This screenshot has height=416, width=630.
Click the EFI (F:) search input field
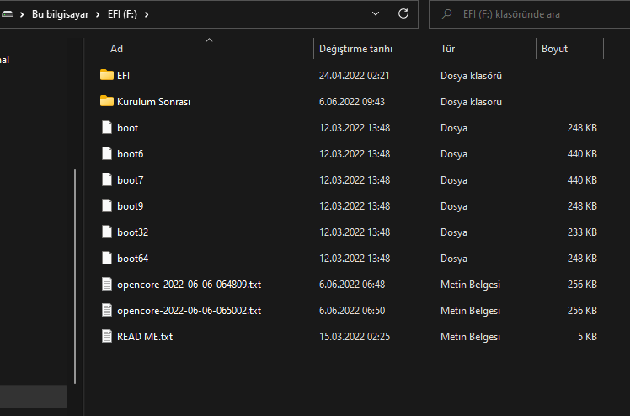pyautogui.click(x=539, y=14)
